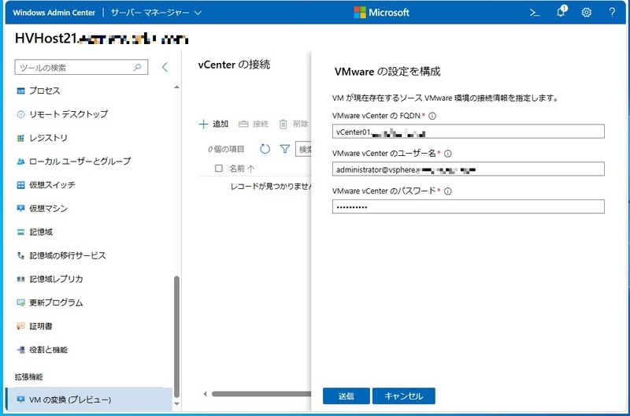Click the 削除 (delete) toolbar button
Screen dimensions: 630x416
(x=293, y=124)
